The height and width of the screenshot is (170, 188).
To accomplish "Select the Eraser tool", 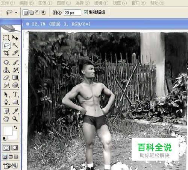I will click(x=6, y=78).
